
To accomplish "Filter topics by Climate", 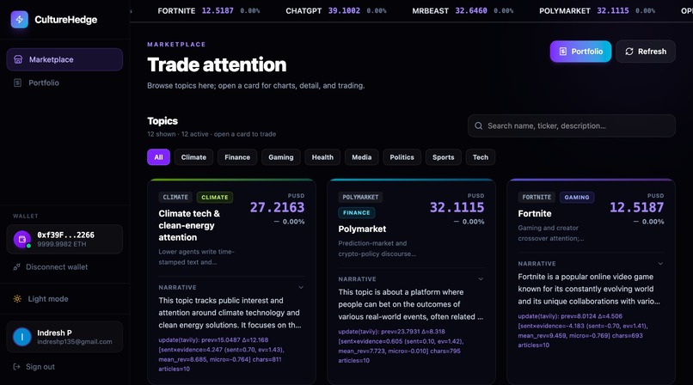I will [193, 157].
